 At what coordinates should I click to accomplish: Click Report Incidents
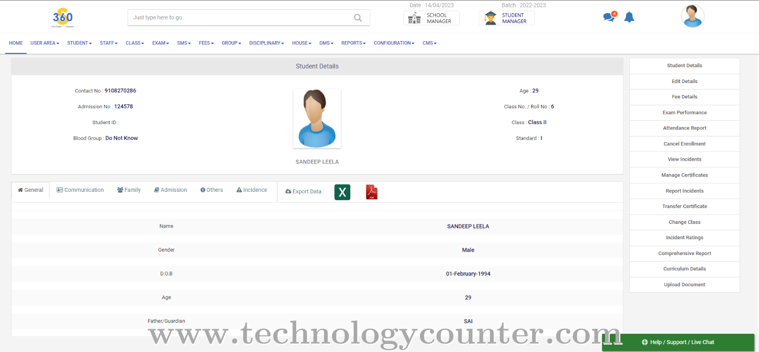685,191
